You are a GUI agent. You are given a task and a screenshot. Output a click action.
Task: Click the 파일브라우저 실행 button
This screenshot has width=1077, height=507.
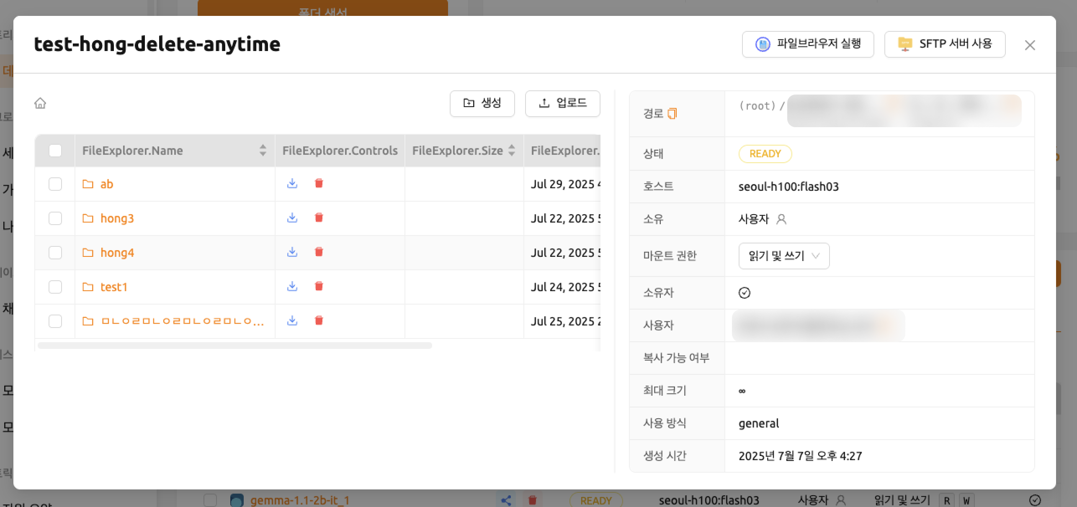[x=808, y=44]
